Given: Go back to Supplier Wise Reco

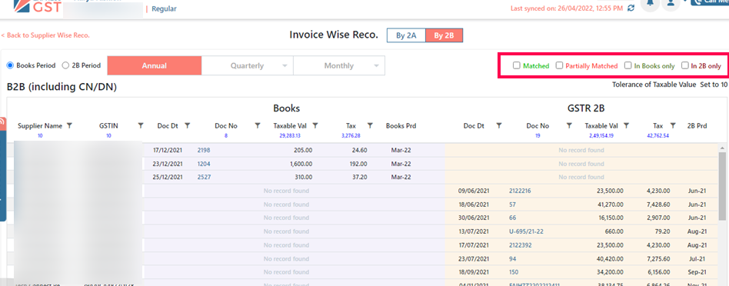Looking at the screenshot, I should coord(45,35).
